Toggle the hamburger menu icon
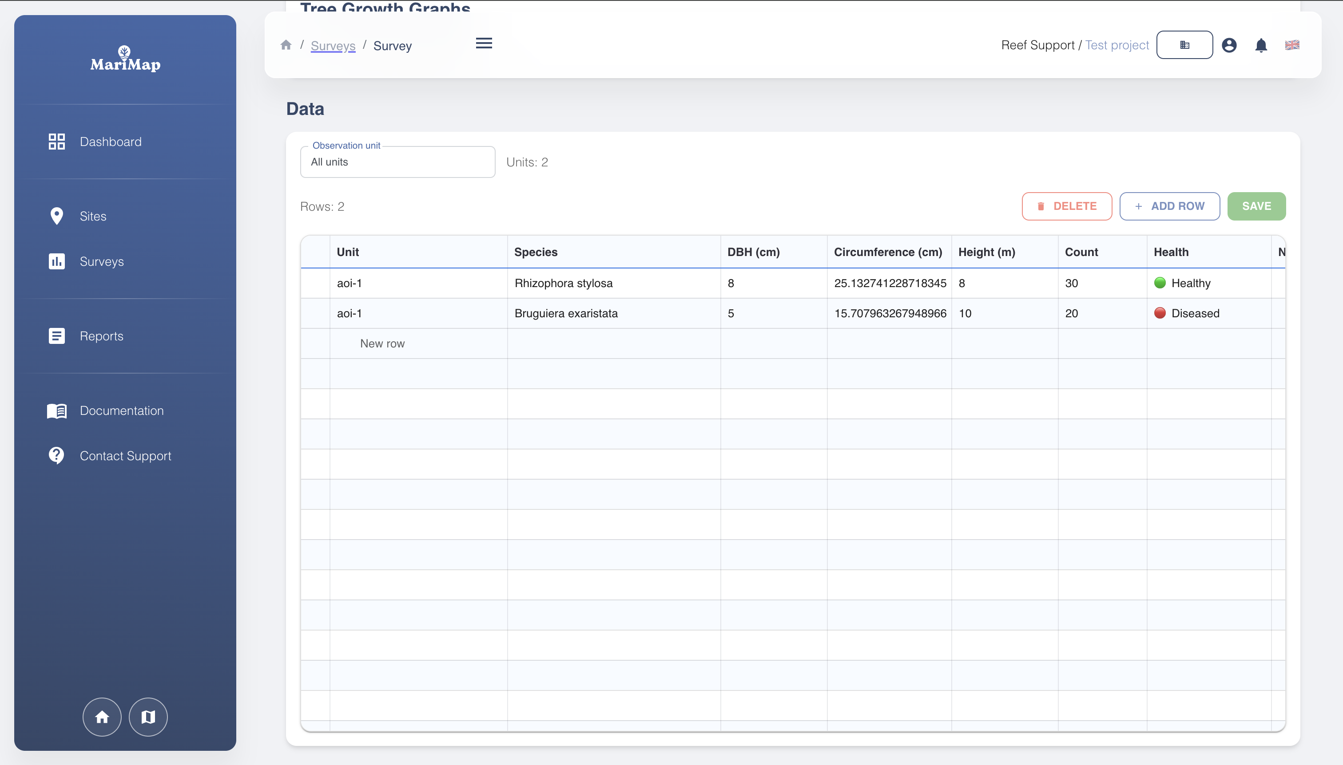1343x765 pixels. [484, 43]
